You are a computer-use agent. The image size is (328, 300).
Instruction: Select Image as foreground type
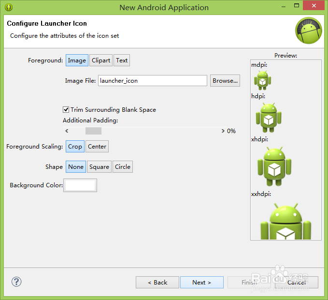pos(77,60)
